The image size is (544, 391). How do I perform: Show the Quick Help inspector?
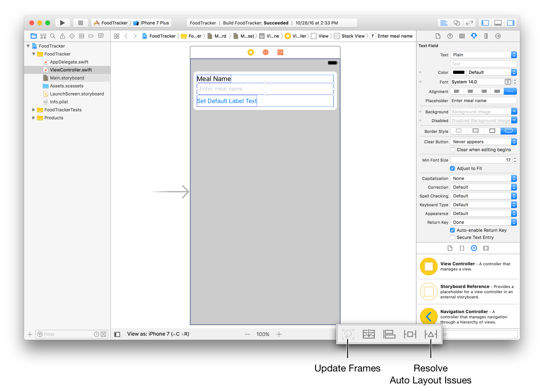coord(450,36)
